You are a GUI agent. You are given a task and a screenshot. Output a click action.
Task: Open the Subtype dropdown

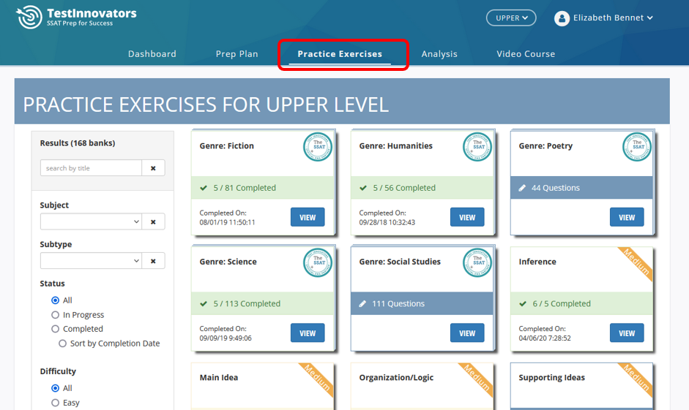click(x=91, y=261)
